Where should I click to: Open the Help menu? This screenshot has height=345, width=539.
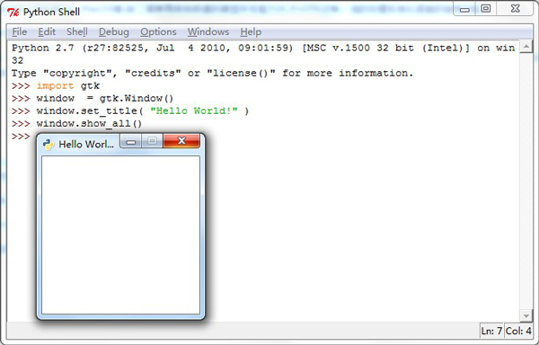coord(251,32)
